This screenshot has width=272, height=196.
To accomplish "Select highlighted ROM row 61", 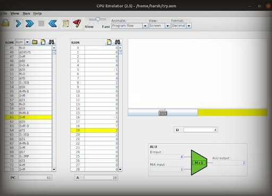I will tap(28, 117).
